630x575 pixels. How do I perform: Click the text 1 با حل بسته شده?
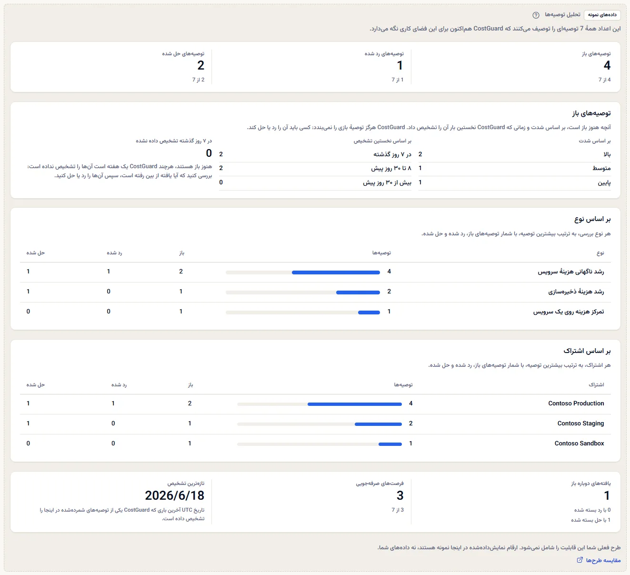(591, 520)
